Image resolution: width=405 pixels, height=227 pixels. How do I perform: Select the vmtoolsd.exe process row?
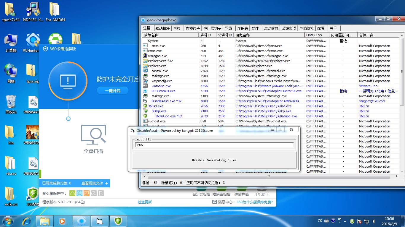(x=271, y=86)
